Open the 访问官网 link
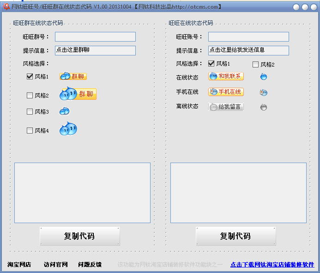Screen dimensions: 320x273 56,264
